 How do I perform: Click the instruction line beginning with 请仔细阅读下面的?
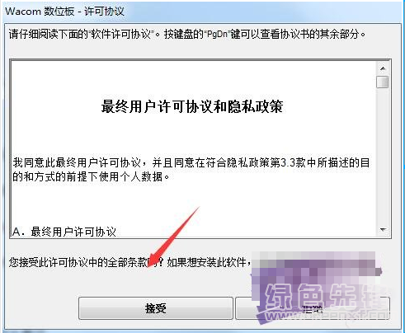pos(187,35)
